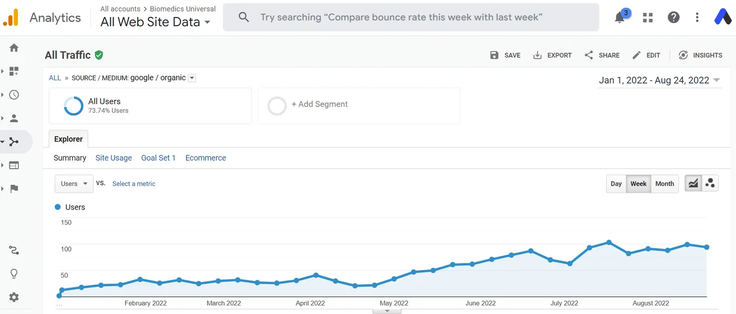Switch chart granularity to Month
Image resolution: width=736 pixels, height=314 pixels.
point(665,184)
